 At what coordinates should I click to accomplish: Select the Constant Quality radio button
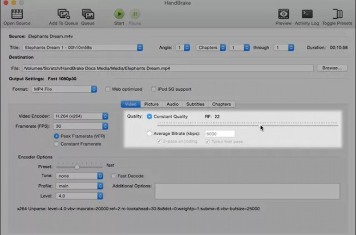pos(149,117)
